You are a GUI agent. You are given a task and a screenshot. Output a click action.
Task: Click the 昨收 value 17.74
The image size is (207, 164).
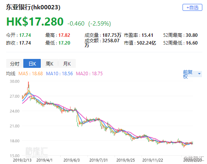[x=25, y=43]
